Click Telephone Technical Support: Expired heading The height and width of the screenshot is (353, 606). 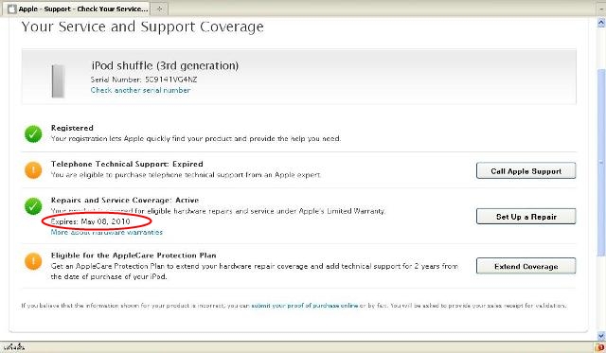127,164
